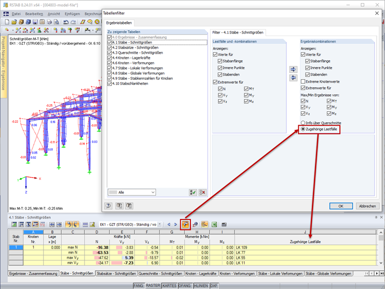The height and width of the screenshot is (289, 385).
Task: Toggle Innere Punkte under Ergebniskombinationen
Action: (x=307, y=68)
